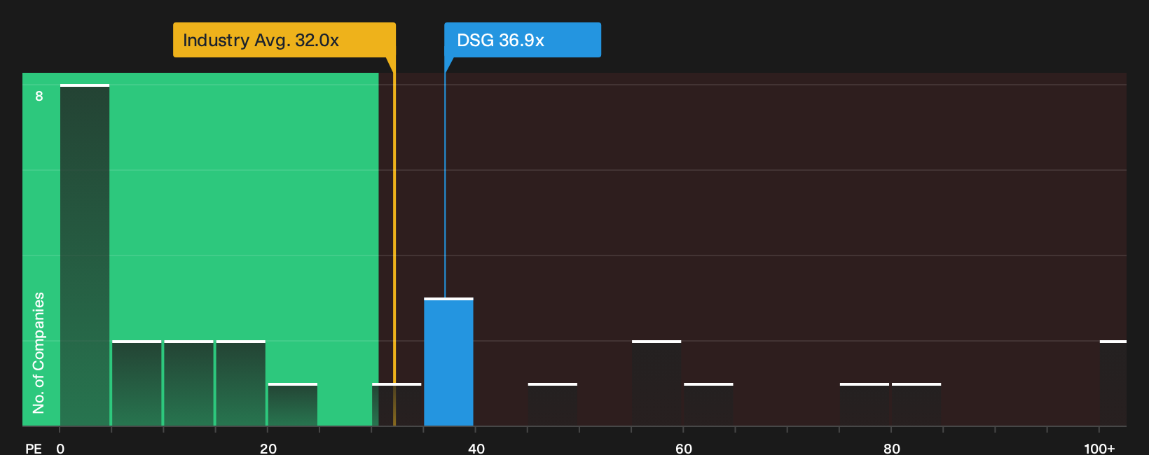The height and width of the screenshot is (455, 1149).
Task: Click the 'No. of Companies' axis label
Action: click(x=39, y=353)
